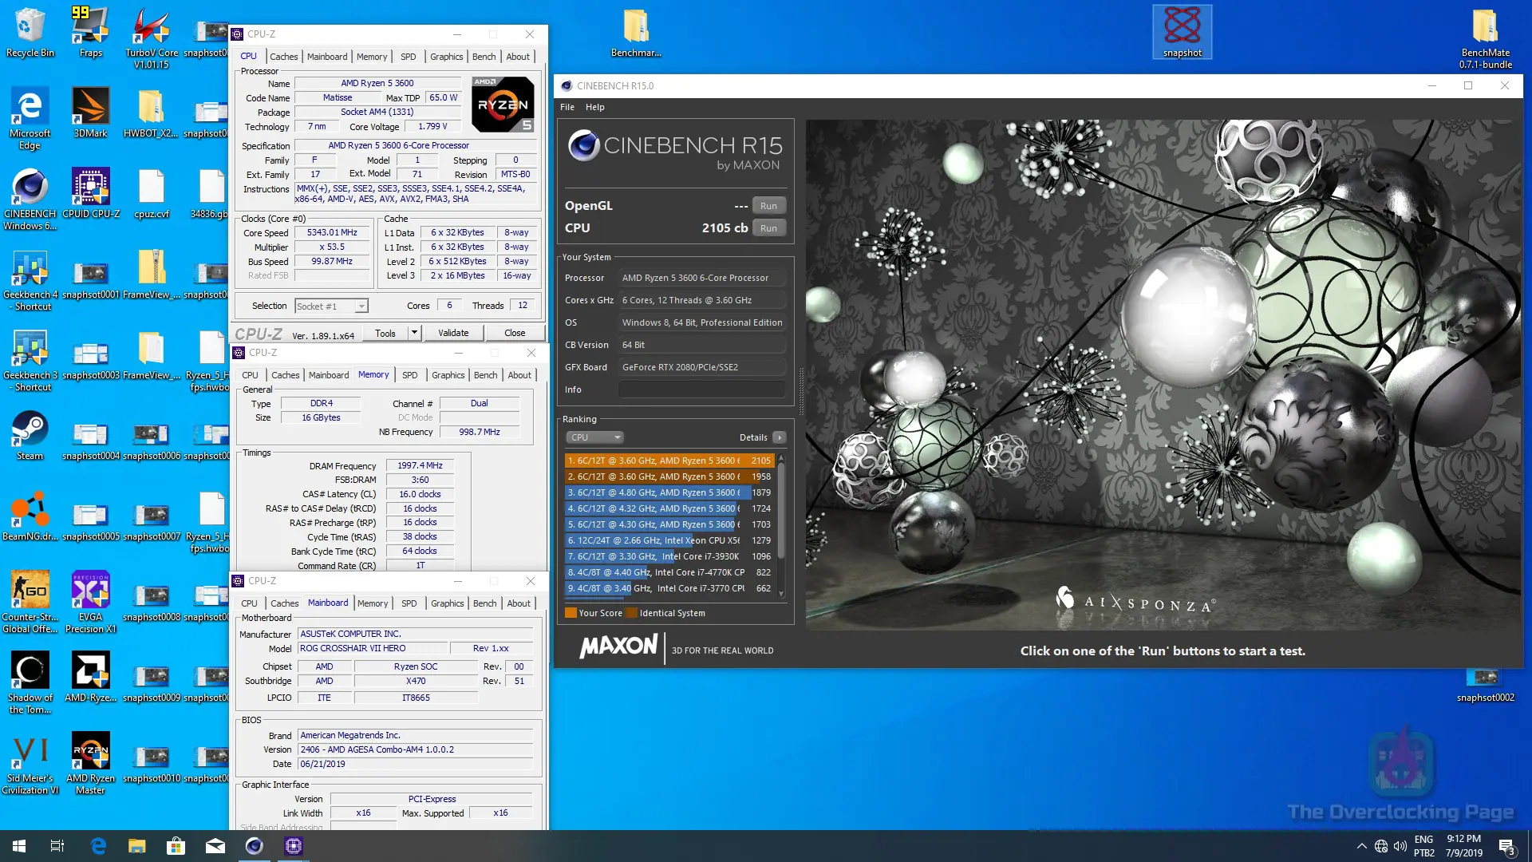This screenshot has height=862, width=1532.
Task: Launch Geekbench 3 shortcut
Action: pos(30,361)
